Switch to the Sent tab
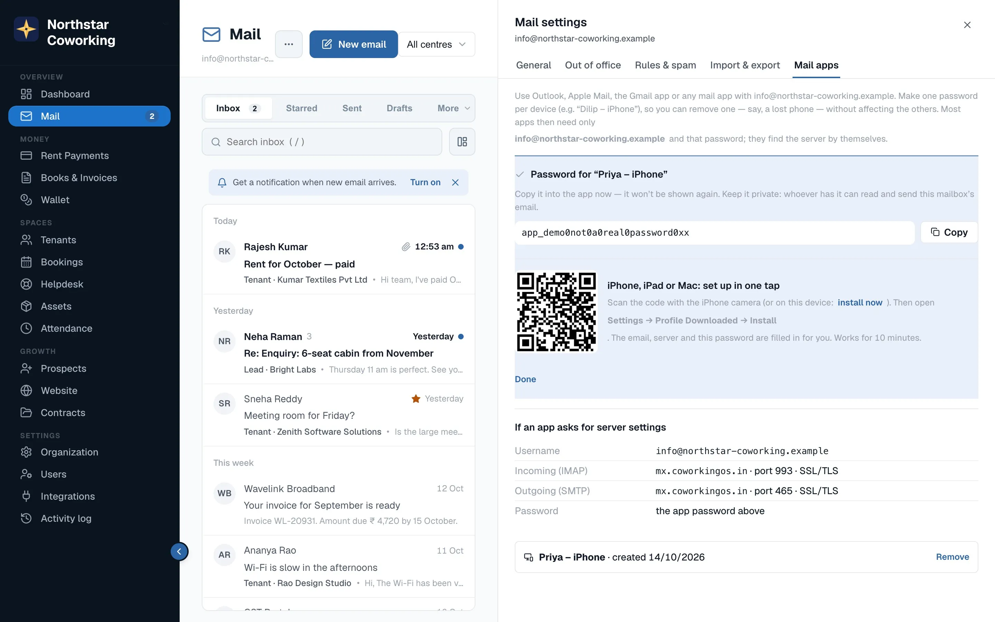 352,108
